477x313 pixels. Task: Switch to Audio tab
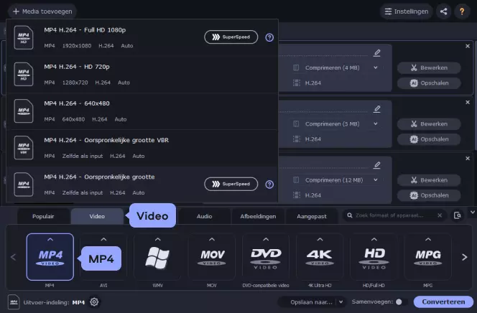[204, 216]
